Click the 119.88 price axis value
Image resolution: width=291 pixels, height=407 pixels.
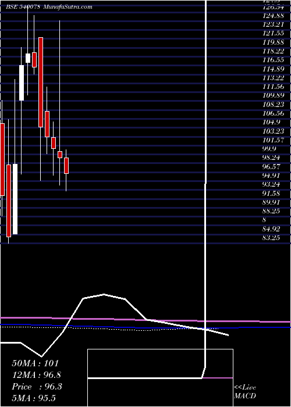coord(273,42)
